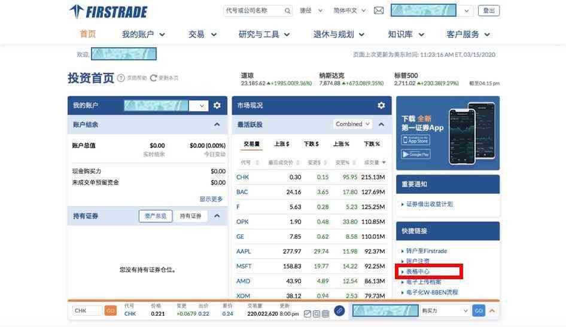Click the 更新本页 refresh icon
Image resolution: width=566 pixels, height=327 pixels.
click(x=154, y=78)
